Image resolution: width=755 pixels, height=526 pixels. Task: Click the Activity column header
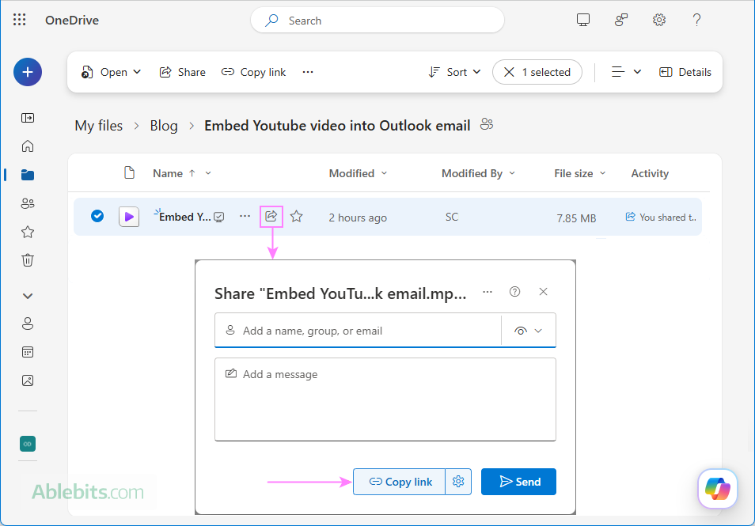pyautogui.click(x=650, y=173)
